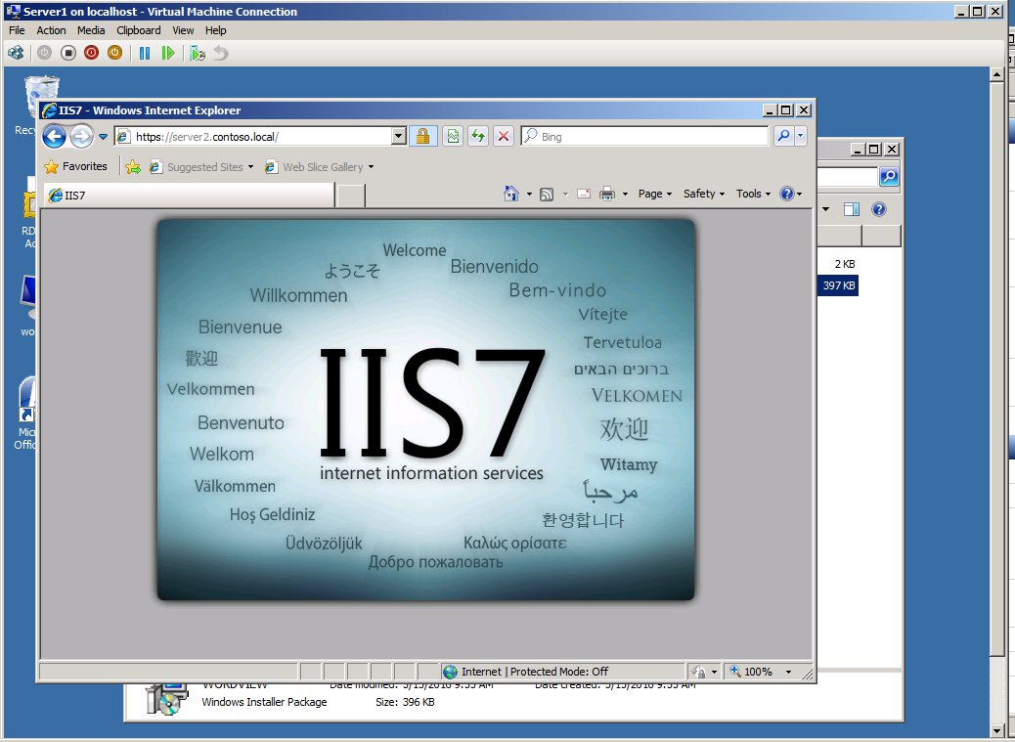Open the Help menu

tap(215, 30)
